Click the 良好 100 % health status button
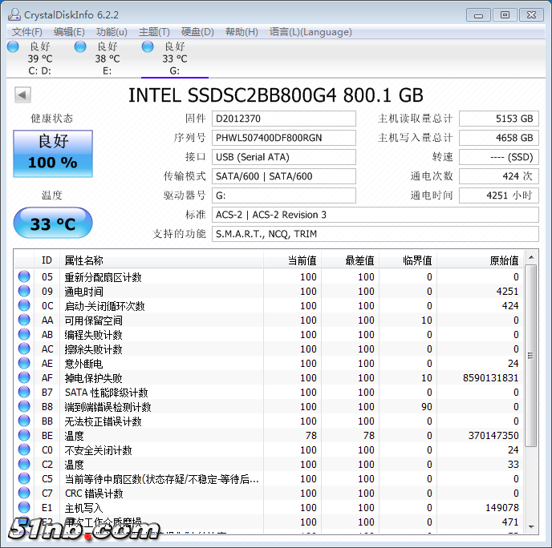The height and width of the screenshot is (548, 552). coord(53,153)
